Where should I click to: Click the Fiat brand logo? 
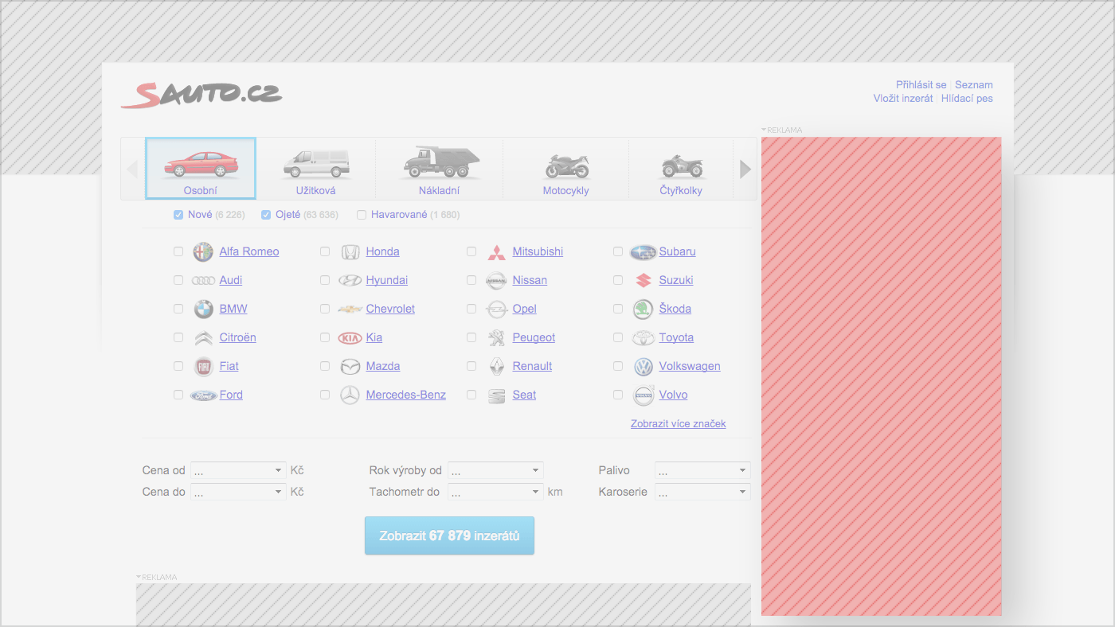[203, 366]
